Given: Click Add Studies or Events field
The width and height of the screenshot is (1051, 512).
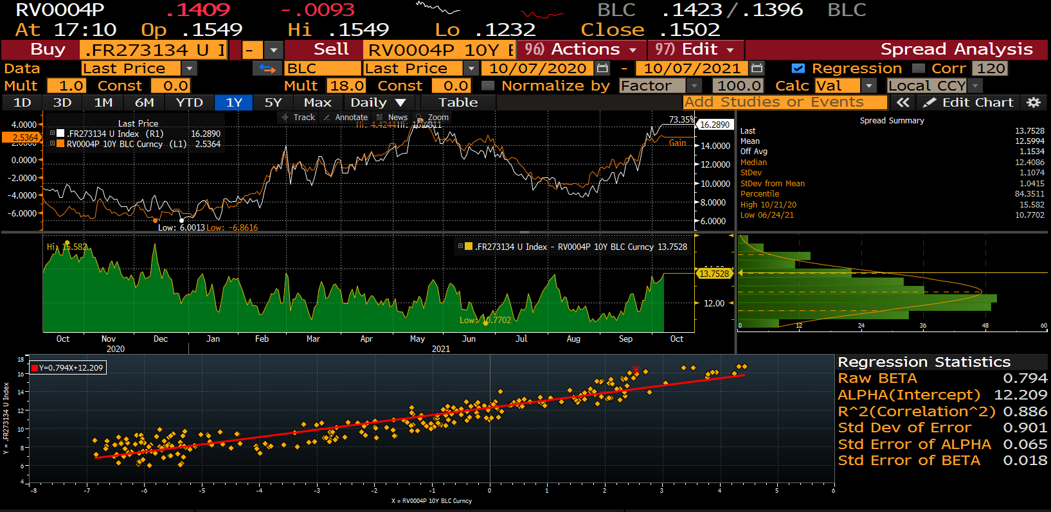Looking at the screenshot, I should [785, 102].
